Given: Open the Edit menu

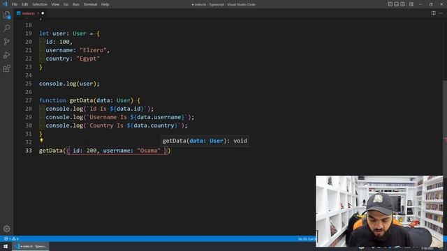Looking at the screenshot, I should (25, 4).
